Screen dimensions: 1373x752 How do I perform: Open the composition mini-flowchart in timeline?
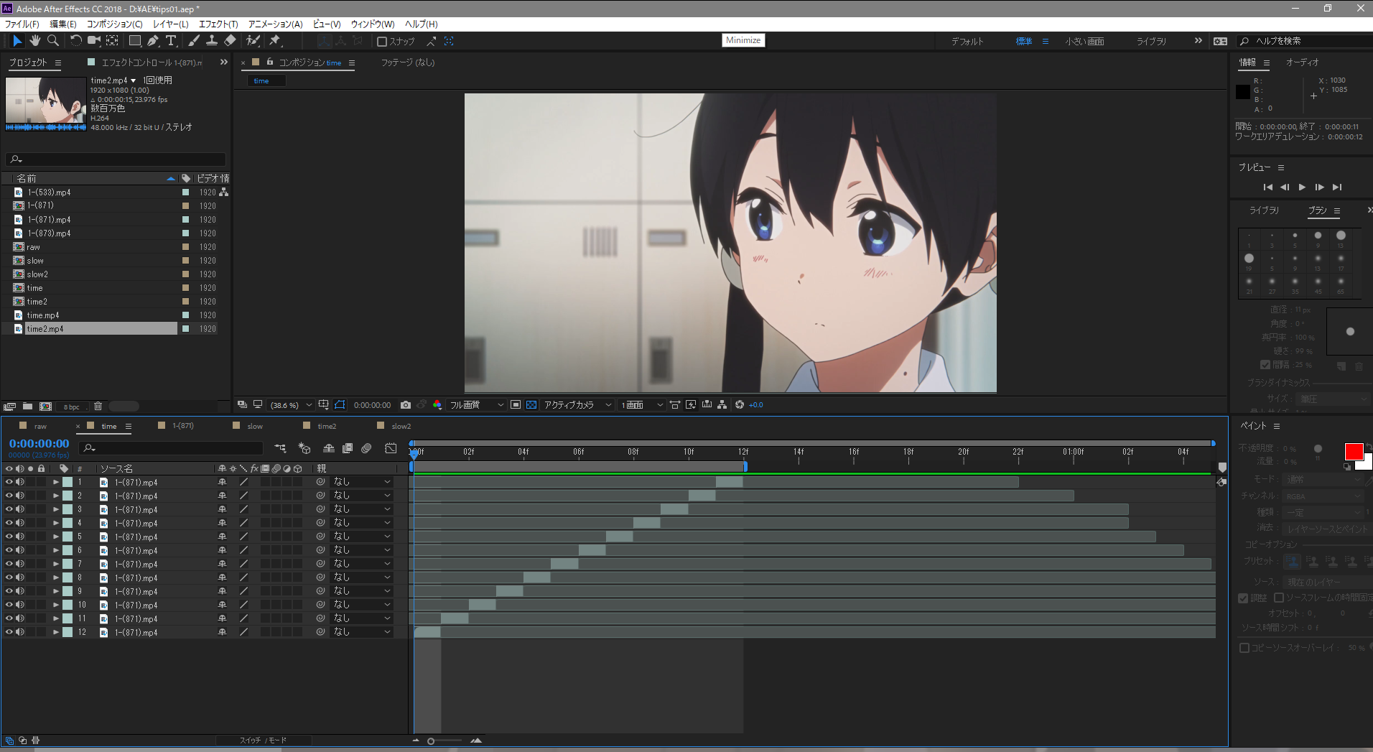pos(280,448)
